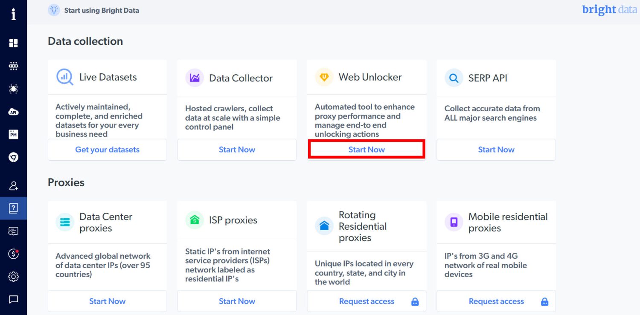Viewport: 640px width, 315px height.
Task: Click the Get your datasets link
Action: click(107, 150)
